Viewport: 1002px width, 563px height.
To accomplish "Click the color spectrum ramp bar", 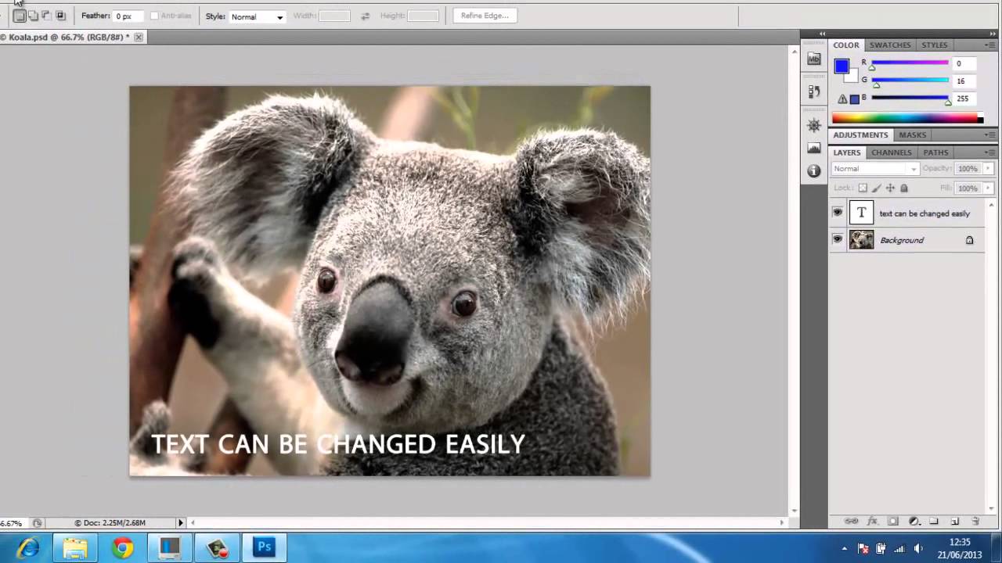I will [907, 118].
